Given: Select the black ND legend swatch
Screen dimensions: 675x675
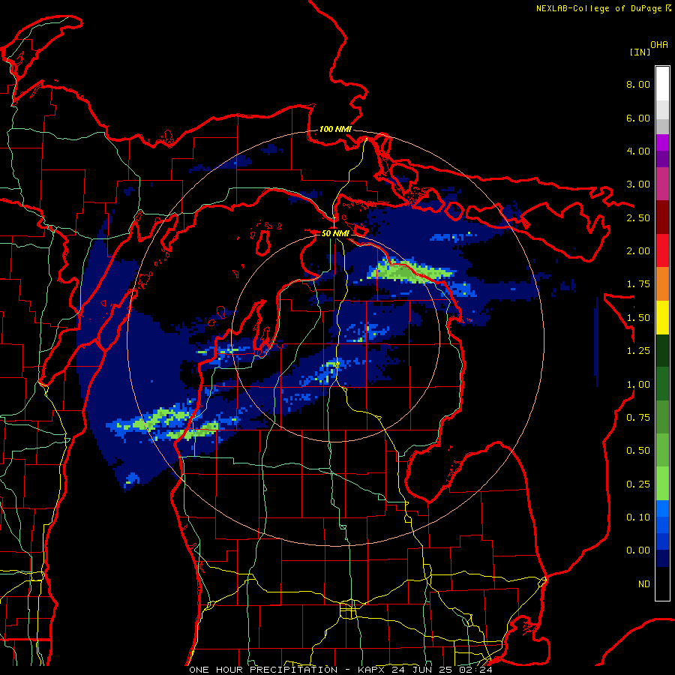Looking at the screenshot, I should coord(662,583).
